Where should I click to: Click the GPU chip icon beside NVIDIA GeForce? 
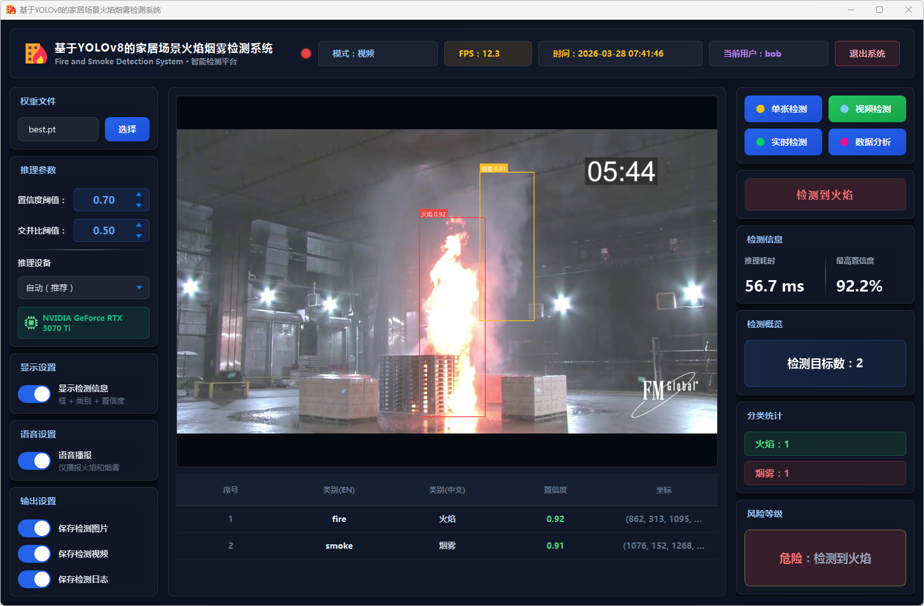pos(31,323)
